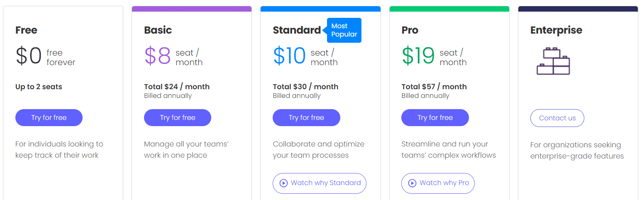Click play icon in Watch why Pro
Screen dimensions: 642x200
(412, 183)
